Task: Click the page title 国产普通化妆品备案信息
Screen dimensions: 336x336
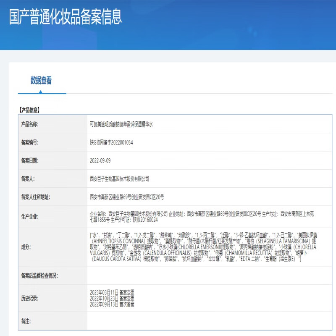Action: 66,17
